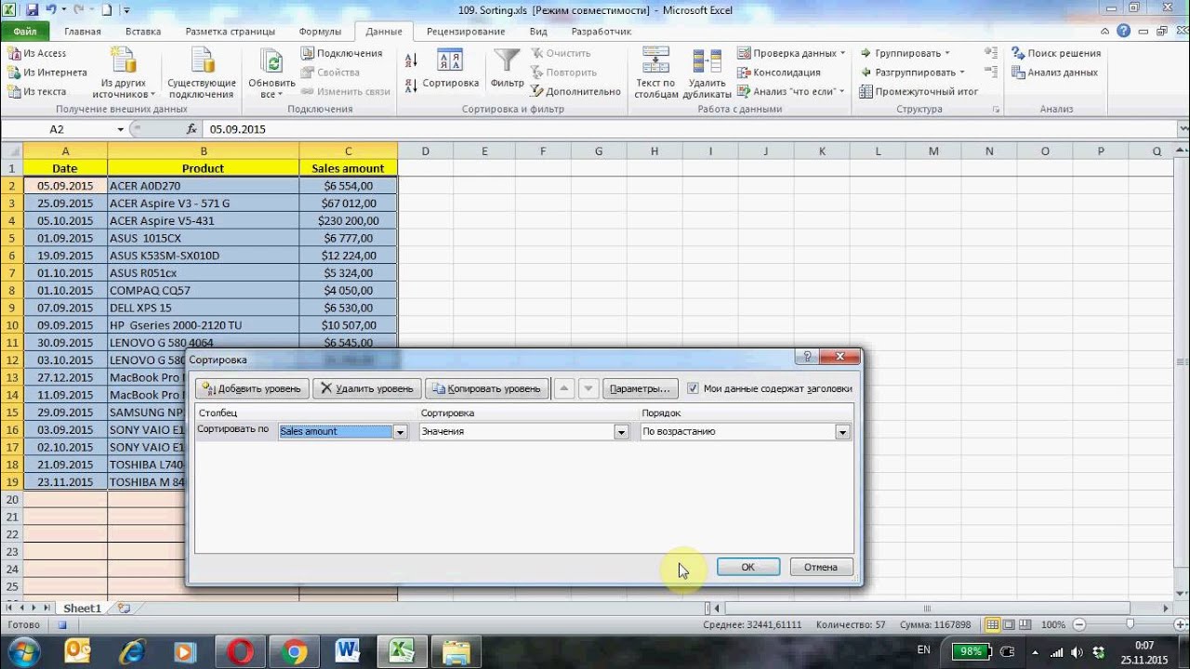The image size is (1190, 669).
Task: Click the insert new worksheet tab icon
Action: click(x=124, y=608)
